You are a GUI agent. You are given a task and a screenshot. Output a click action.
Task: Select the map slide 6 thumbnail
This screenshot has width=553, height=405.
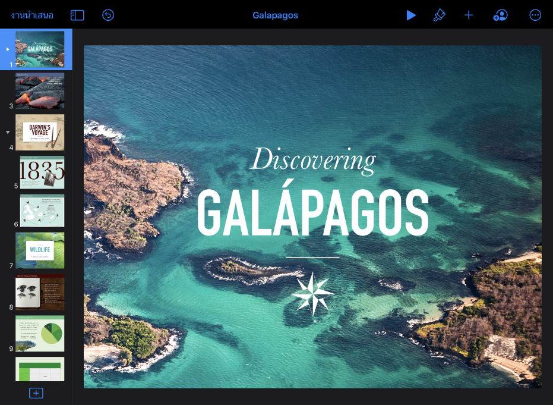[42, 211]
